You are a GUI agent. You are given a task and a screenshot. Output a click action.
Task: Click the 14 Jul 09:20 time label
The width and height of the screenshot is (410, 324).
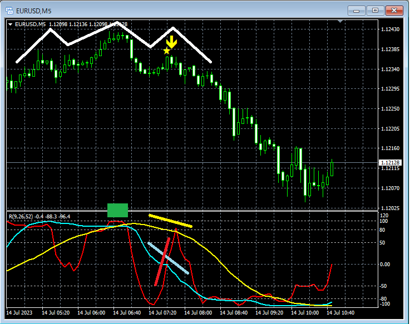(x=269, y=313)
